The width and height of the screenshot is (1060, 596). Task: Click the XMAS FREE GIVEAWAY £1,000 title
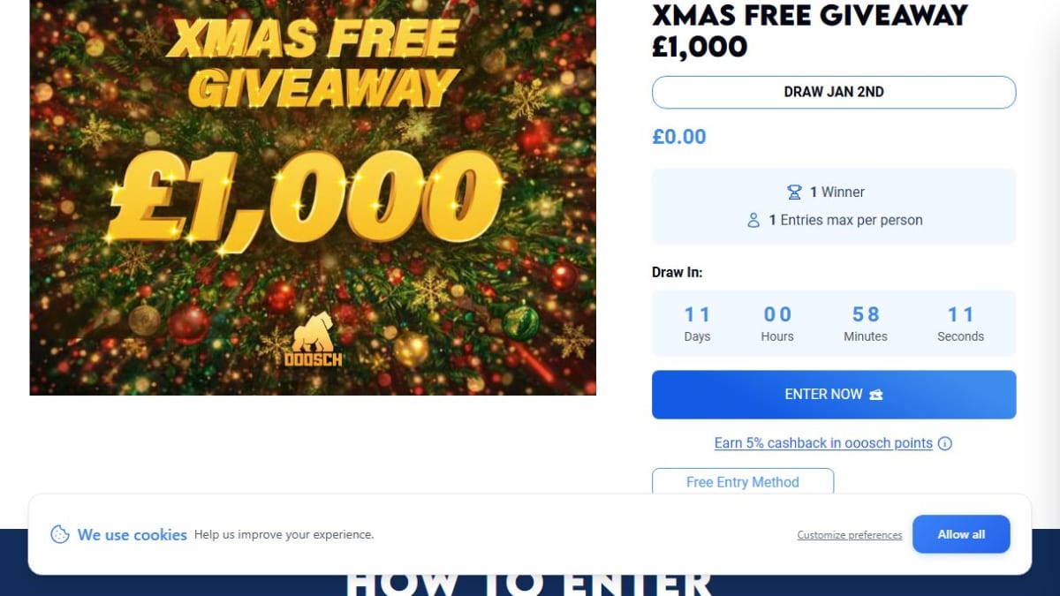pos(810,30)
